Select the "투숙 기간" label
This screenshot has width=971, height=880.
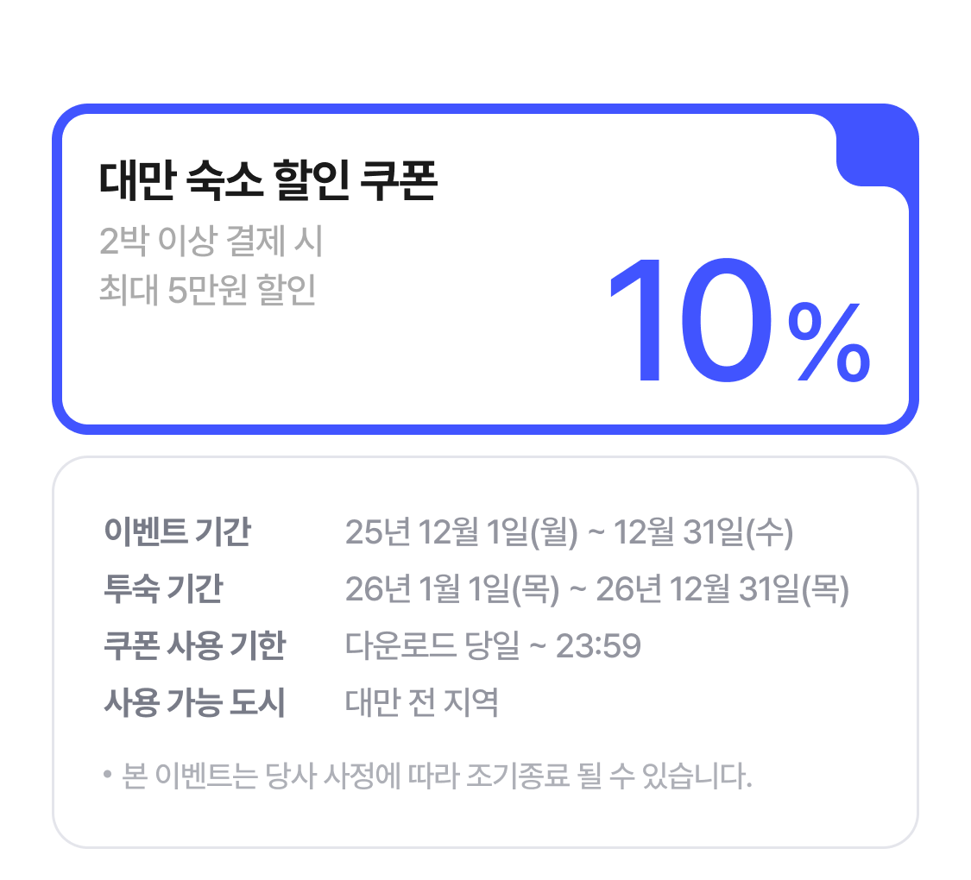(x=163, y=590)
